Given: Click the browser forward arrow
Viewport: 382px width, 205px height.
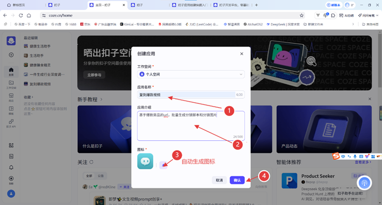Looking at the screenshot, I should (13, 15).
